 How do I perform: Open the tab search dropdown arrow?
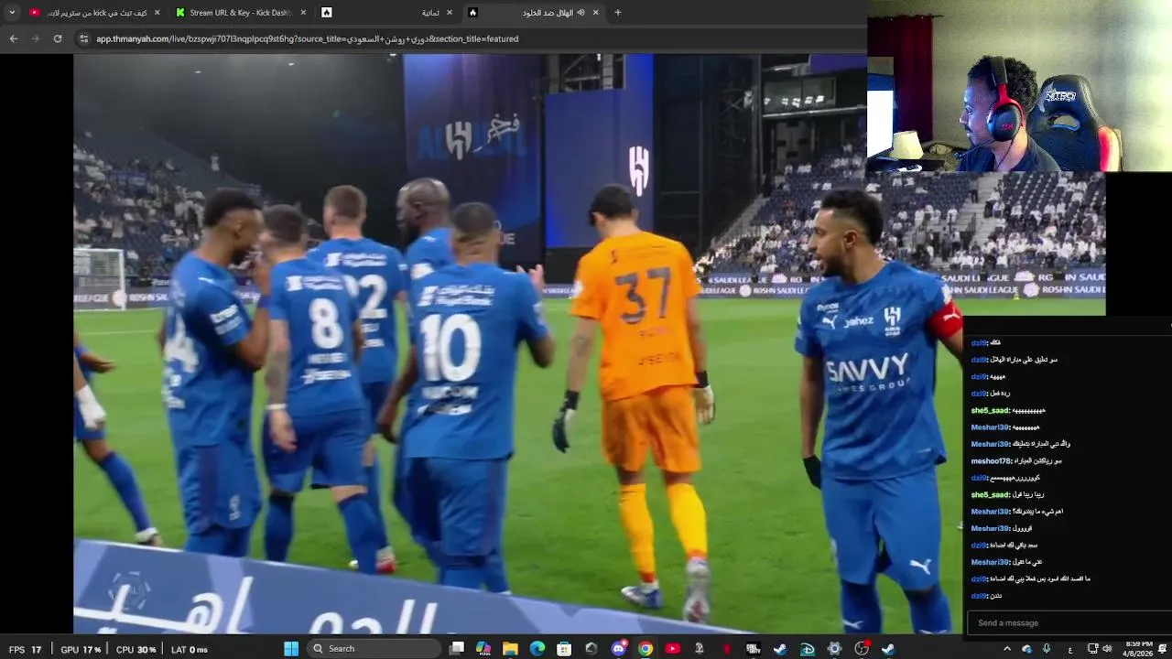12,12
